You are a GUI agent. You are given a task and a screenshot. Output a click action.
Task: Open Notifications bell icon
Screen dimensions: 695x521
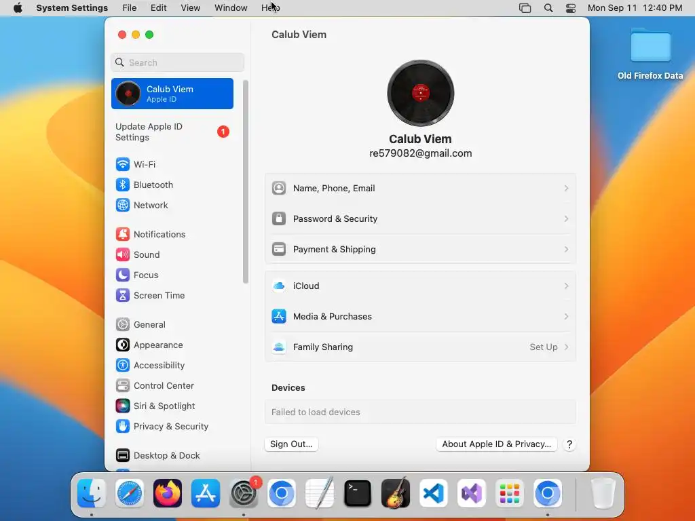tap(123, 234)
